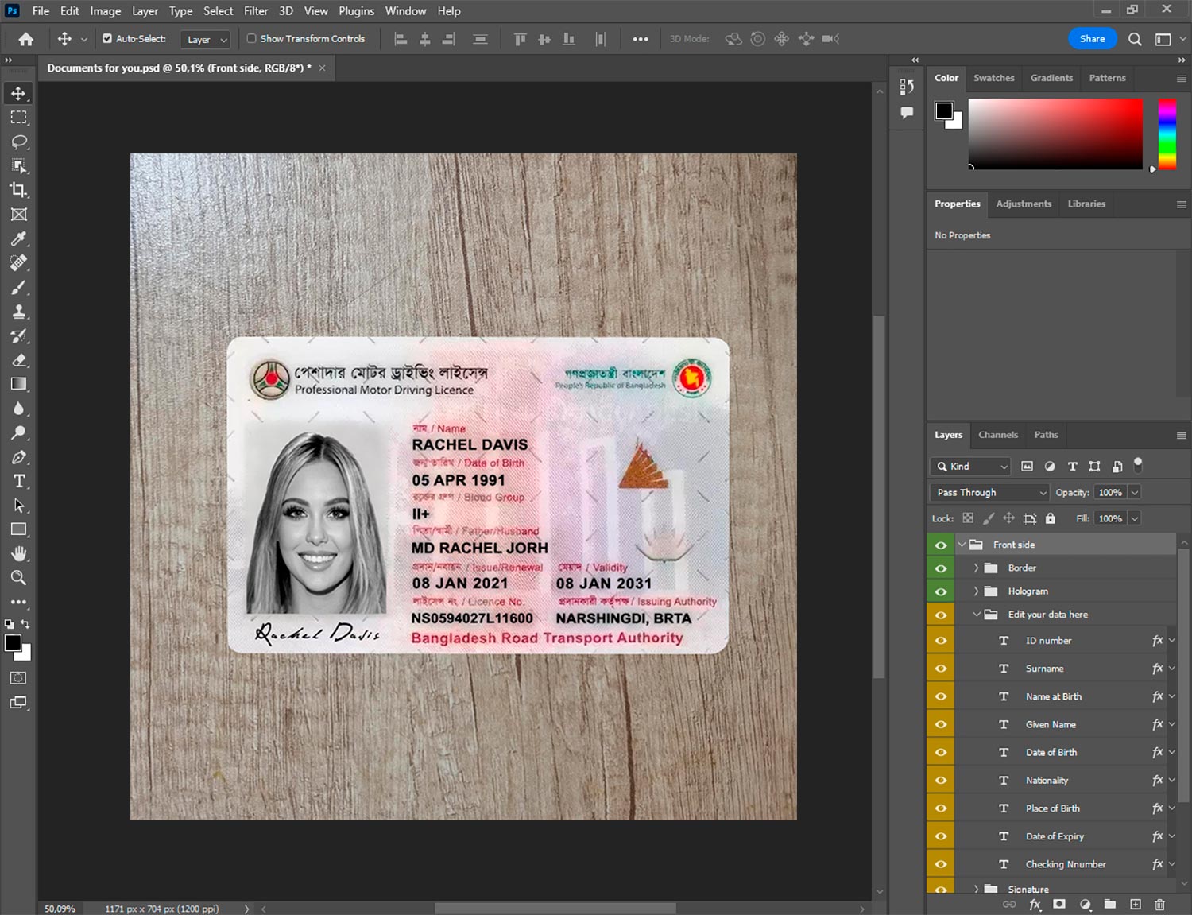Switch to the Channels tab
Image resolution: width=1192 pixels, height=915 pixels.
(x=997, y=435)
